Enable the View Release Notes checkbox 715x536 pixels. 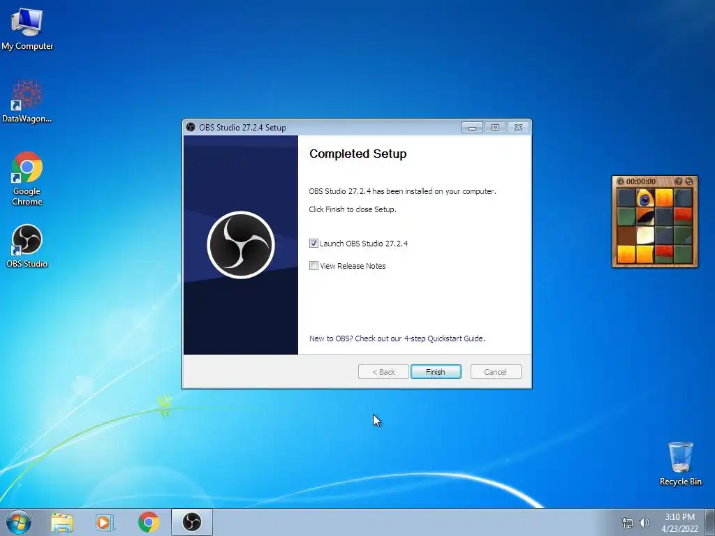click(x=314, y=266)
